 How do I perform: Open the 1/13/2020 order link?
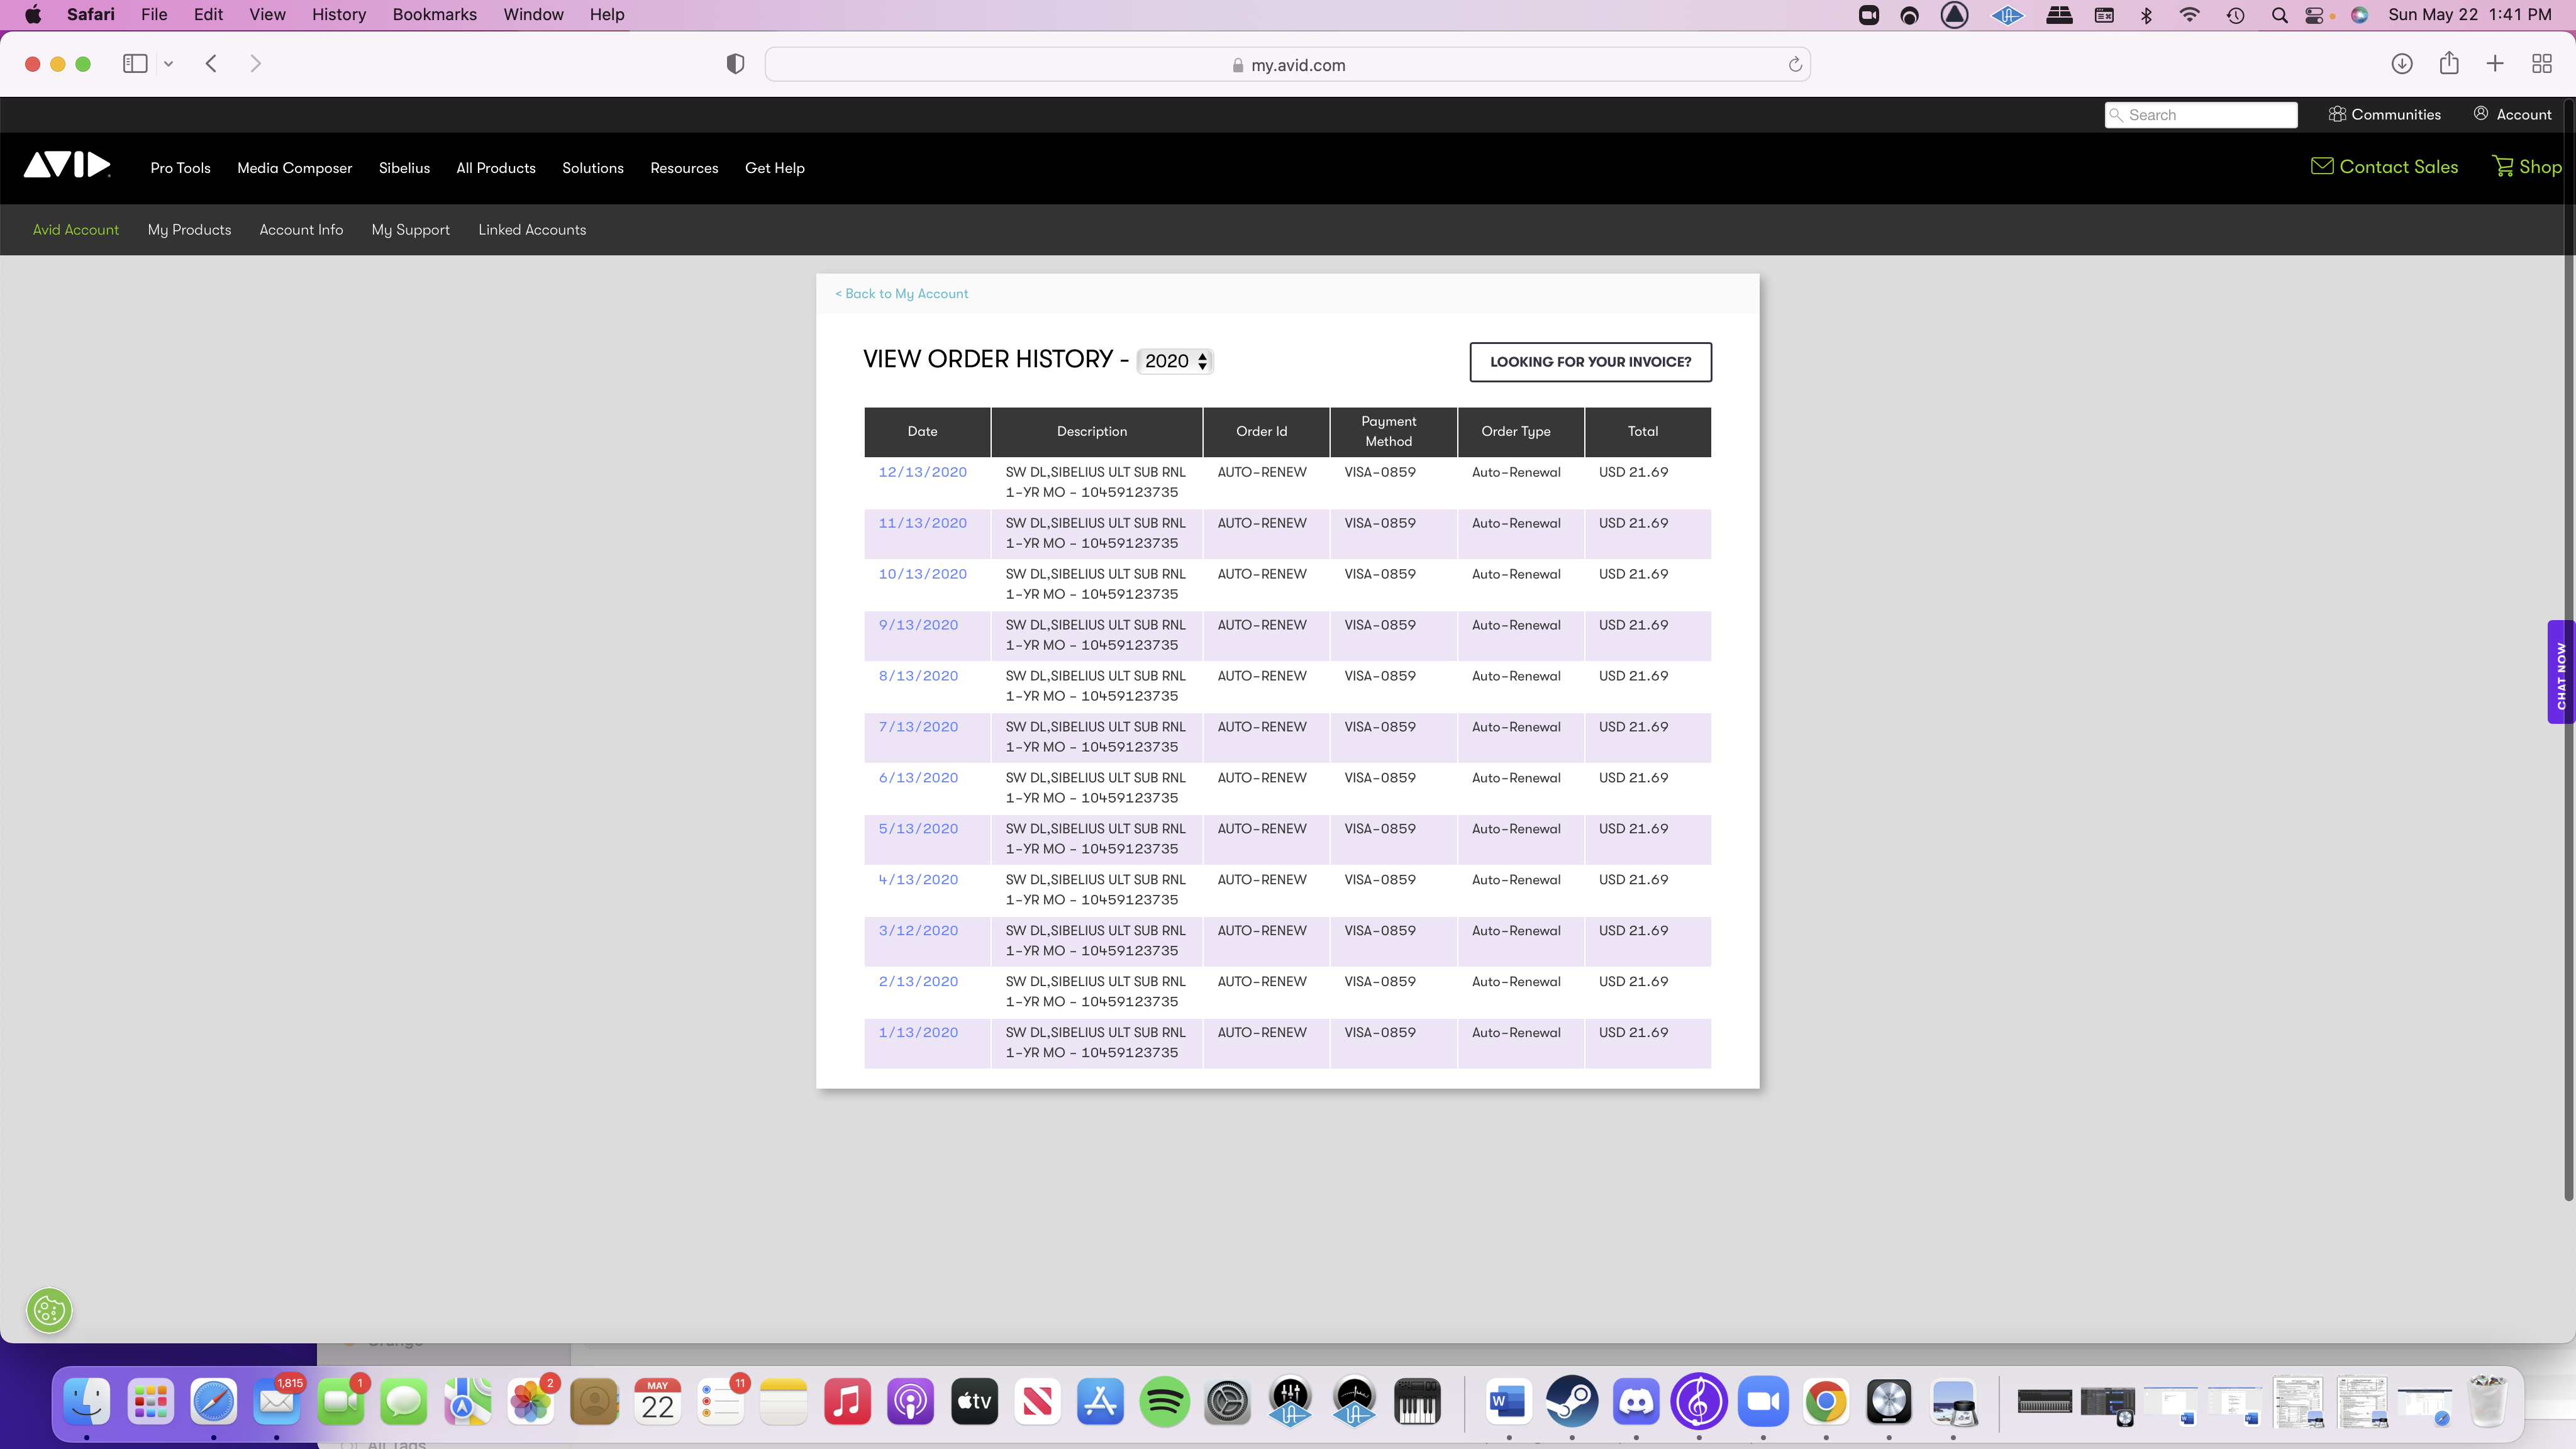pos(918,1033)
